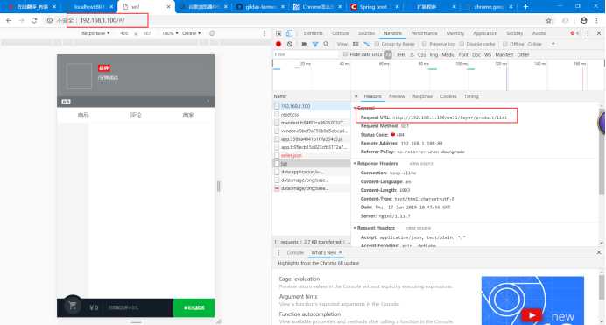The image size is (606, 325).
Task: Open Elements panel tab
Action: [x=313, y=33]
